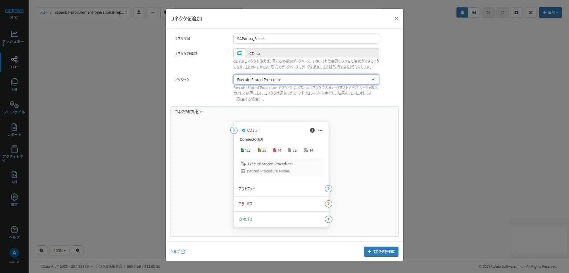Open the flow name dropdown in breadcrumb
The image size is (569, 273).
click(91, 12)
